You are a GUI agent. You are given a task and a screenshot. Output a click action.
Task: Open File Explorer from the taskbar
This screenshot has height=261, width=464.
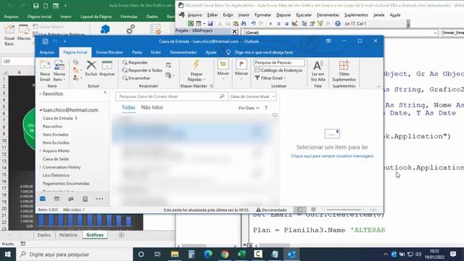tap(175, 254)
